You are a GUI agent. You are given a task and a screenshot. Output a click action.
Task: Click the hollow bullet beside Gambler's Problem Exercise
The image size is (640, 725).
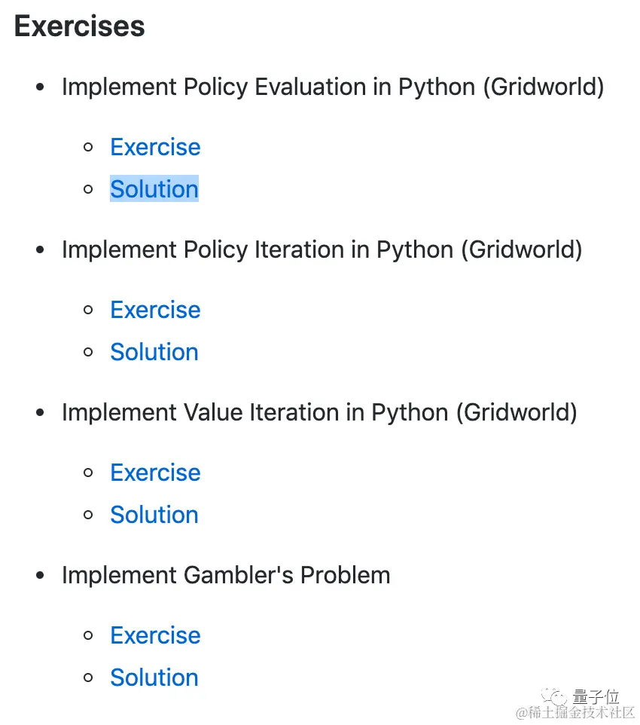(x=89, y=635)
